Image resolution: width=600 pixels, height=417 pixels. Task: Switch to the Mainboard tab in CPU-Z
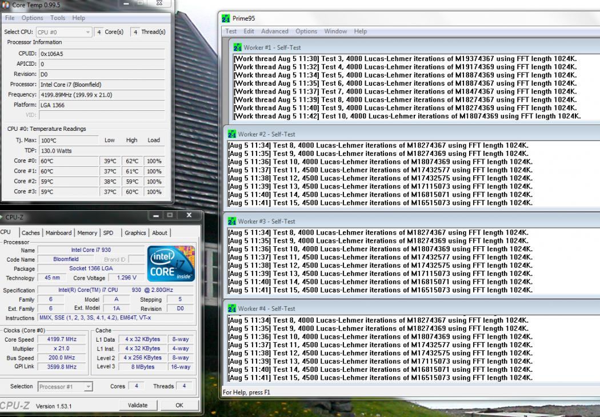click(58, 233)
